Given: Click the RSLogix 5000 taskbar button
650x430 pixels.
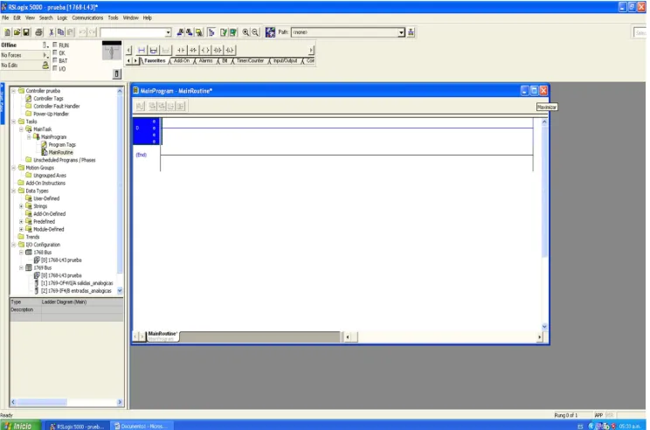Looking at the screenshot, I should [x=77, y=427].
